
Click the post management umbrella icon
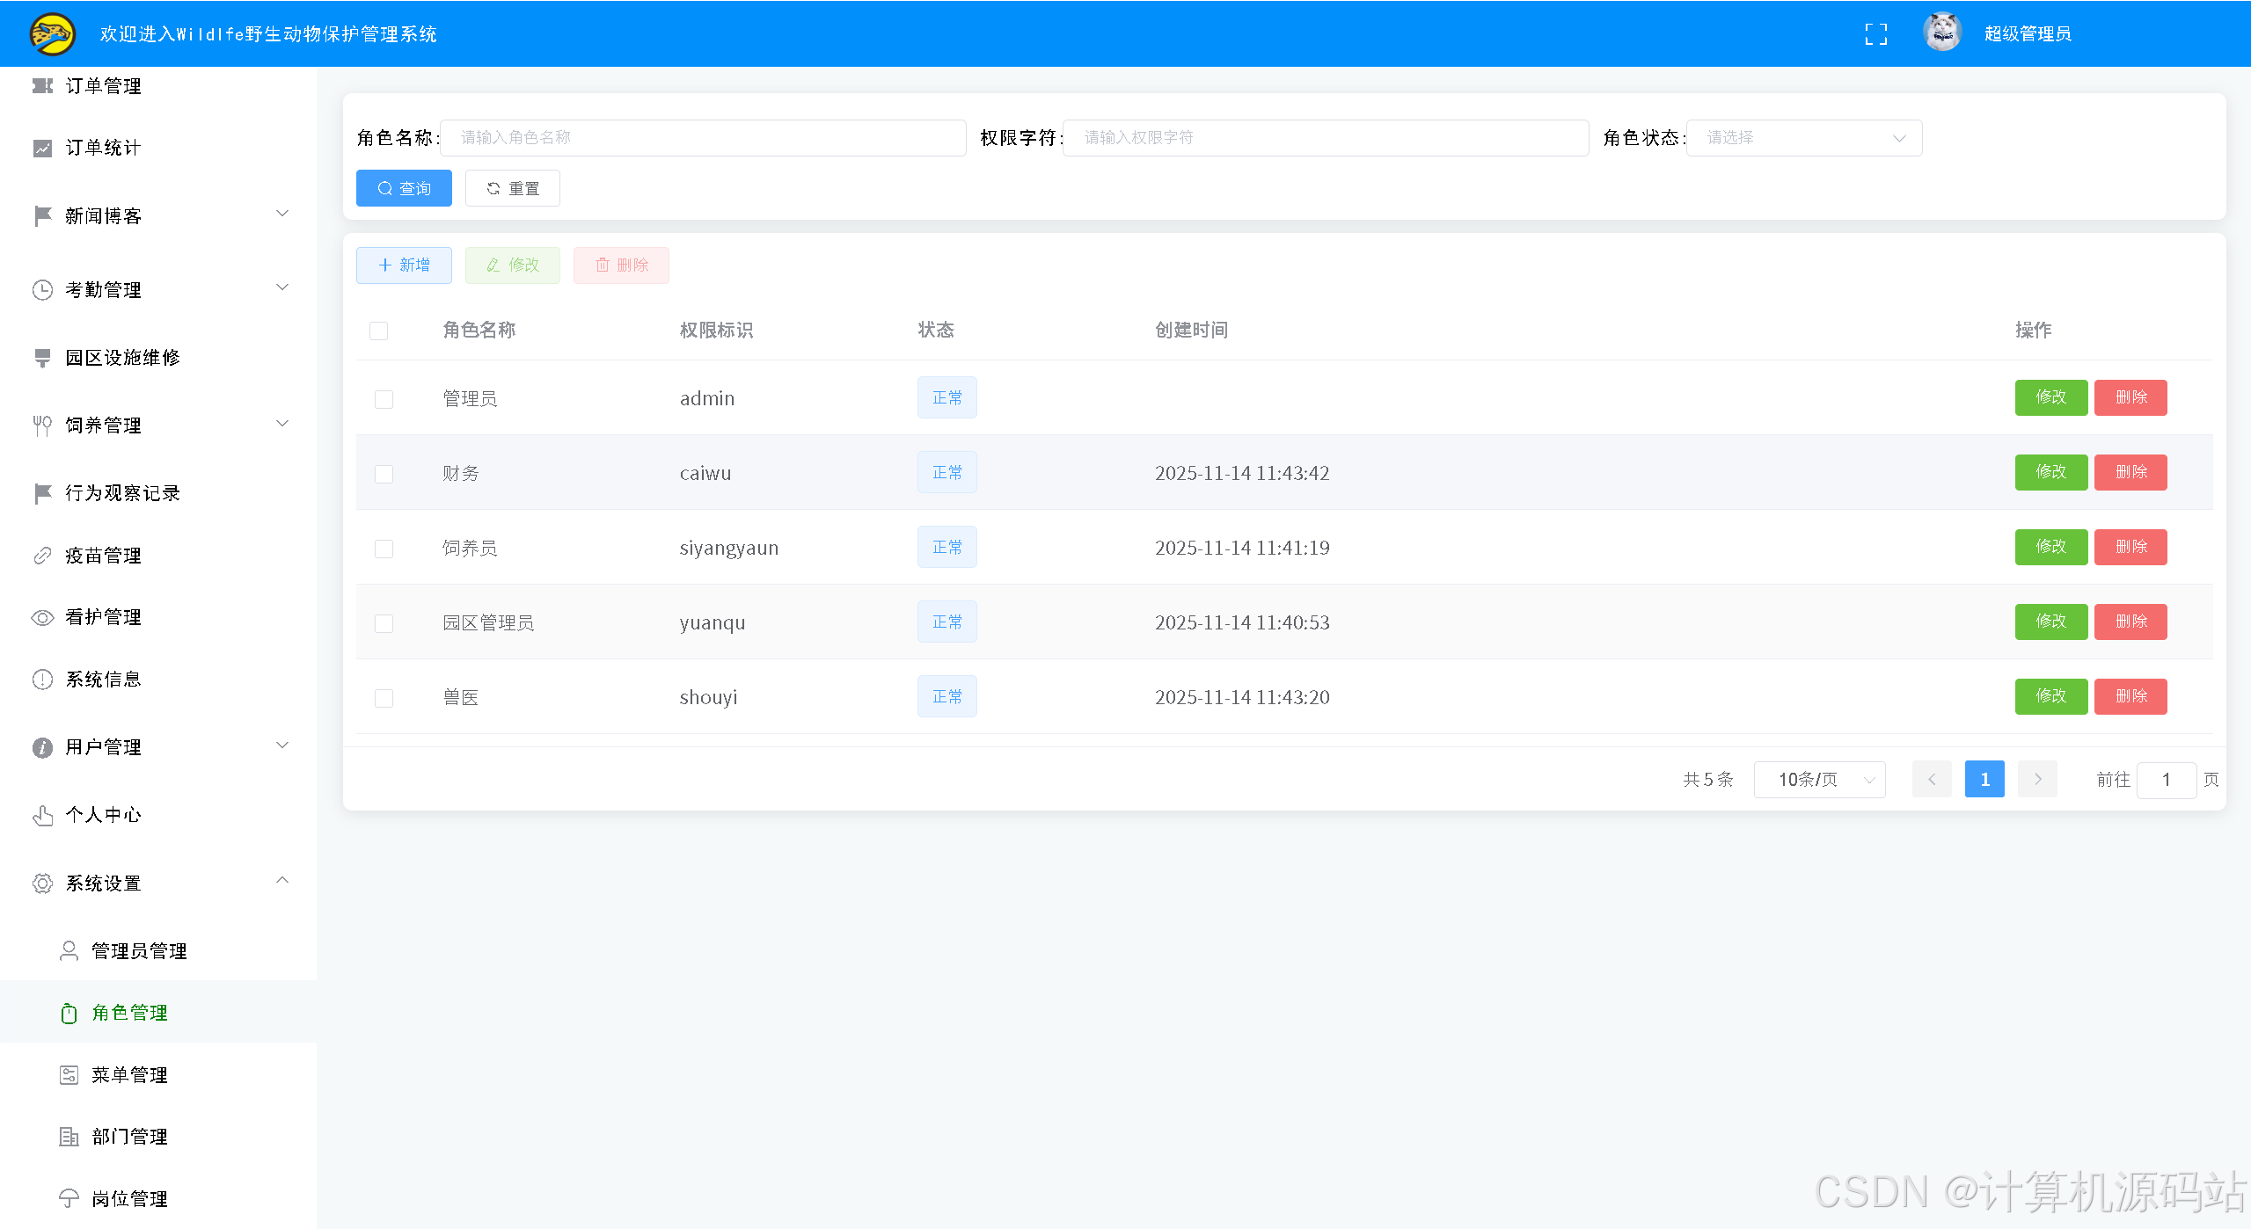[69, 1198]
